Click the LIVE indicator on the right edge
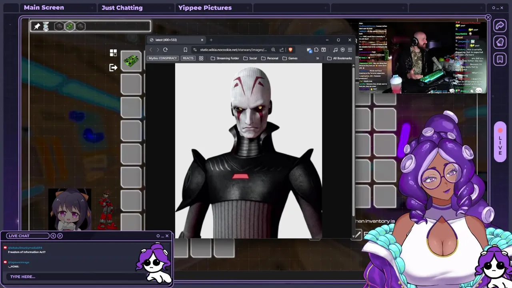512x288 pixels. coord(500,142)
